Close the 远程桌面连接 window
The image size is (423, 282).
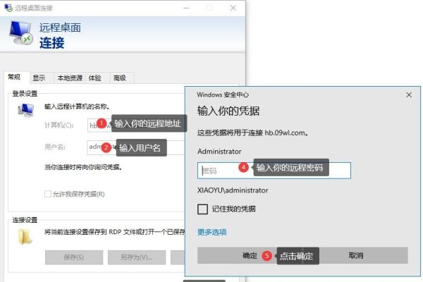click(233, 8)
